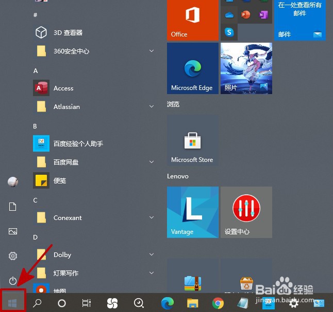
Task: Open the PowerPoint tile icon
Action: point(246,15)
